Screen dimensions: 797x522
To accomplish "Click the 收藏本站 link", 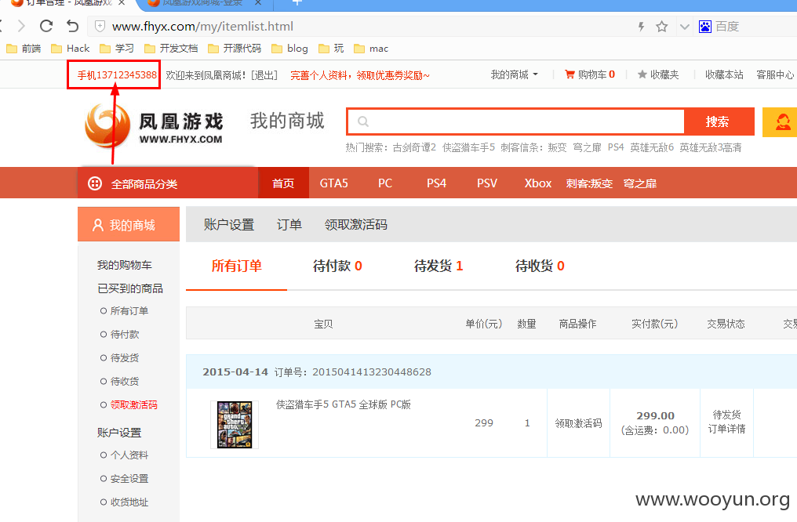I will [x=724, y=74].
